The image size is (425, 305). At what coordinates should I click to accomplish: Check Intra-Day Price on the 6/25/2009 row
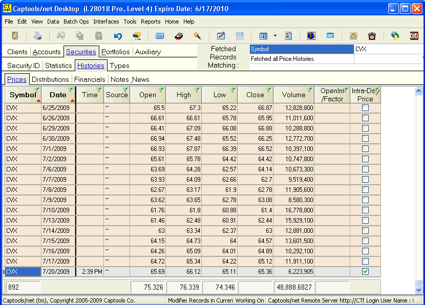pyautogui.click(x=366, y=107)
